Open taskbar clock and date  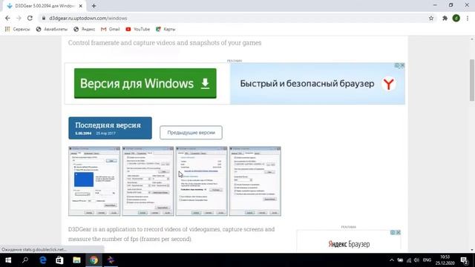[x=445, y=260]
